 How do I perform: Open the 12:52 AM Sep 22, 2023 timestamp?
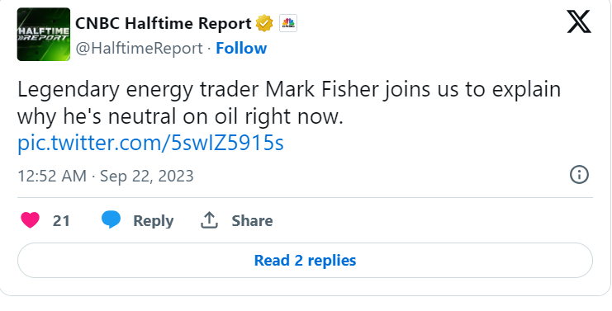[x=106, y=176]
